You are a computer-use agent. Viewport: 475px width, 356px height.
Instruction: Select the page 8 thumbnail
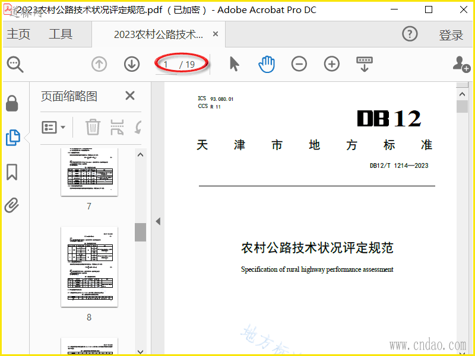coord(90,266)
